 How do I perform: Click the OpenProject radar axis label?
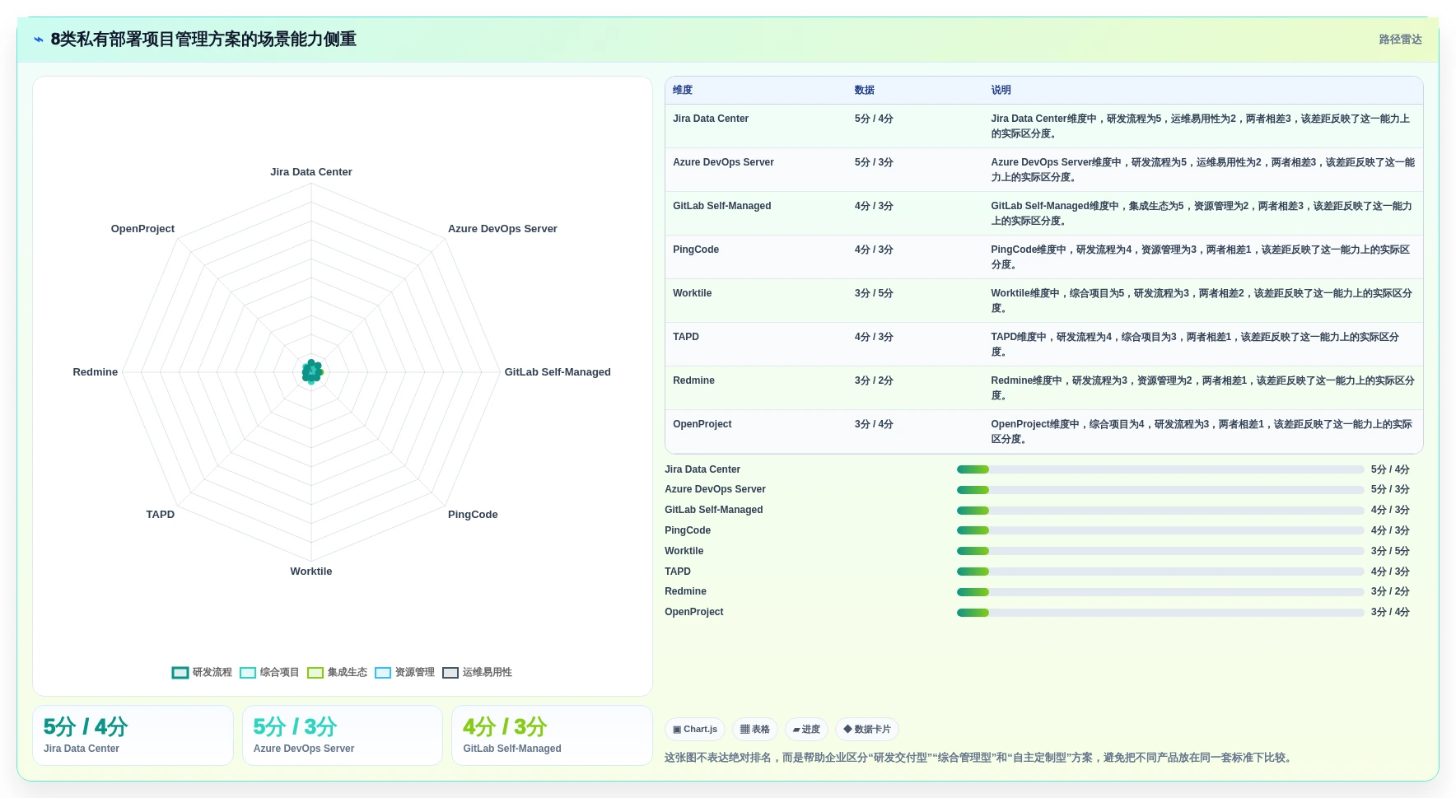coord(142,229)
